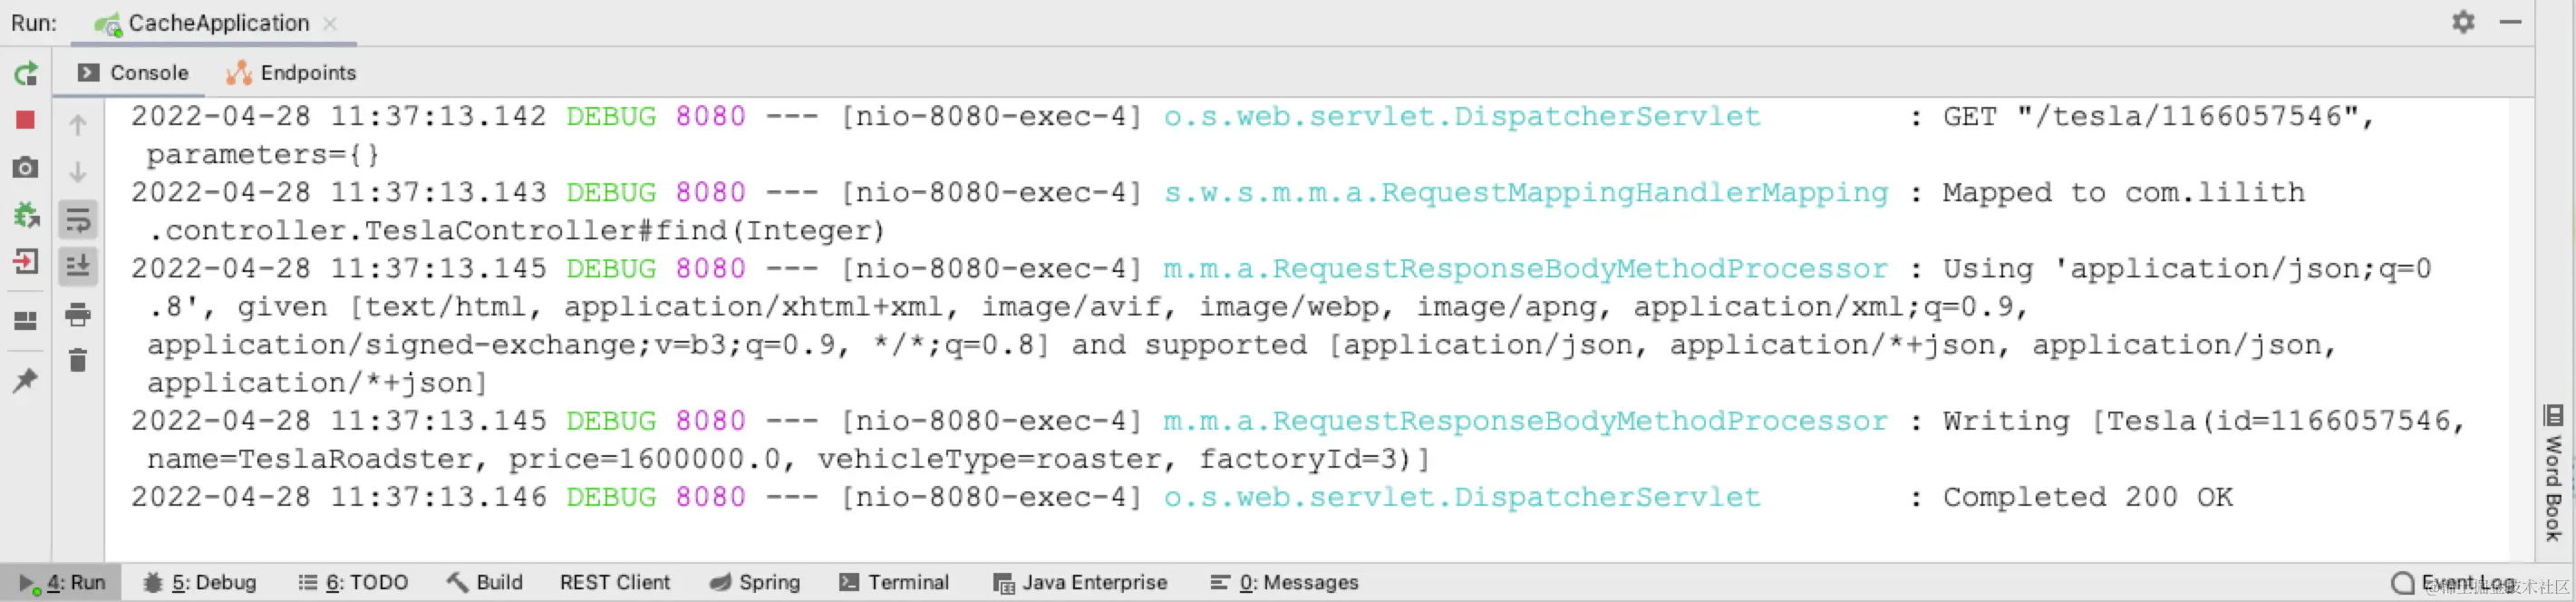Click 'Writing [Tesla(id=1166057546,' log text
This screenshot has width=2576, height=602.
click(2204, 421)
